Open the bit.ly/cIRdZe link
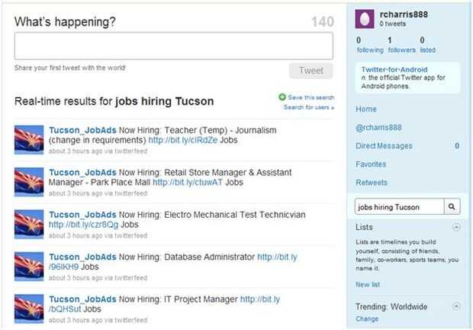The width and height of the screenshot is (473, 330). (x=183, y=140)
